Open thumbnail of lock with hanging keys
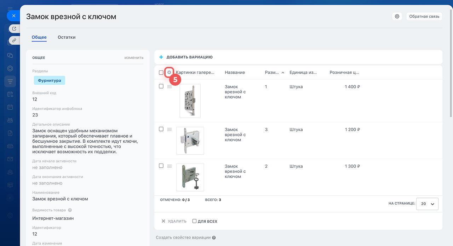The height and width of the screenshot is (246, 453). click(190, 177)
